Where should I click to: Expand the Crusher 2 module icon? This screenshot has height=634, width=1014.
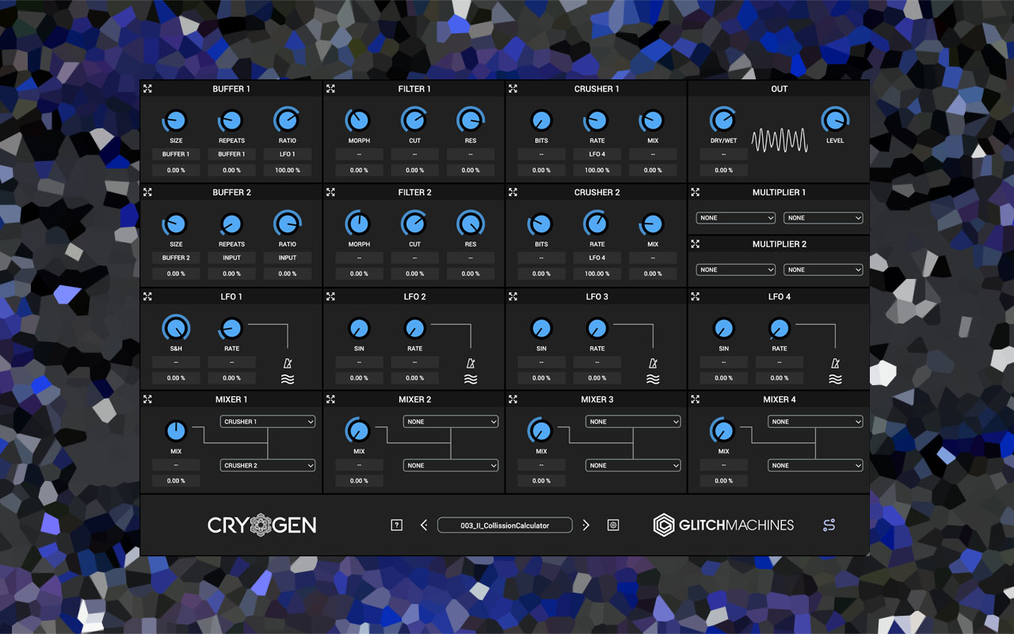click(x=513, y=192)
